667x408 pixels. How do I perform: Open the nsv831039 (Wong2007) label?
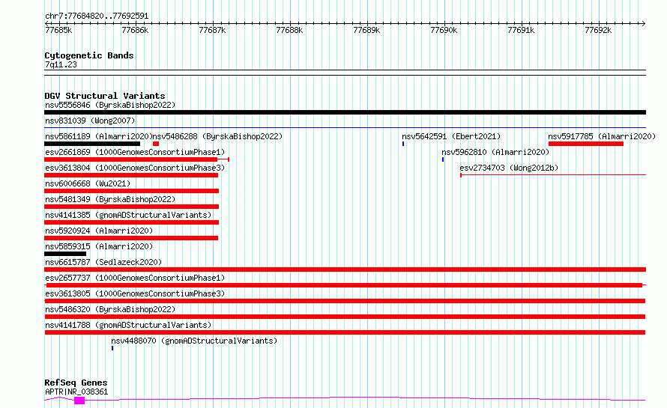[x=90, y=121]
